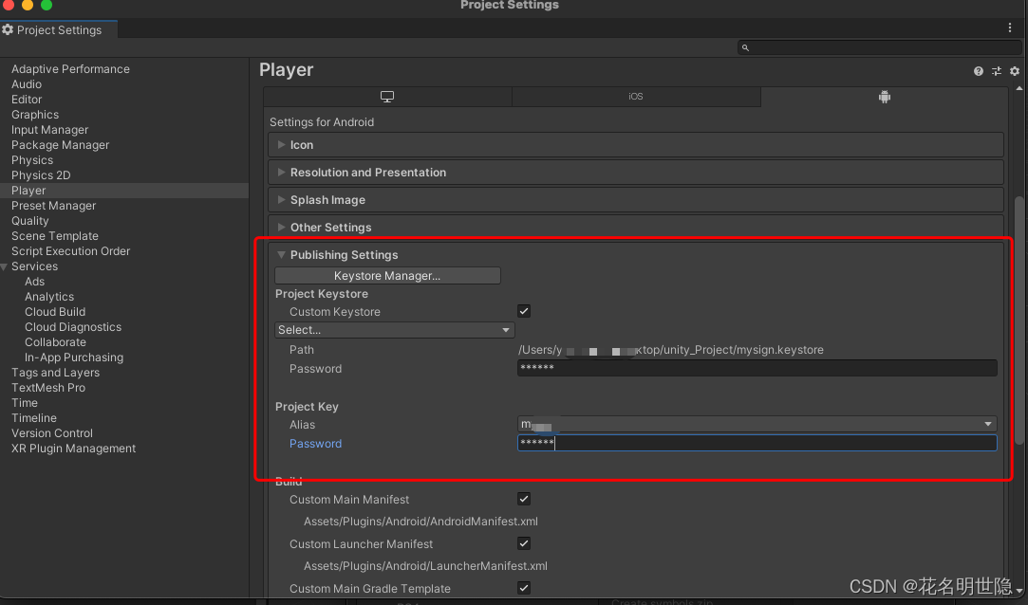Image resolution: width=1028 pixels, height=605 pixels.
Task: Open the keystore Select dropdown
Action: point(394,329)
